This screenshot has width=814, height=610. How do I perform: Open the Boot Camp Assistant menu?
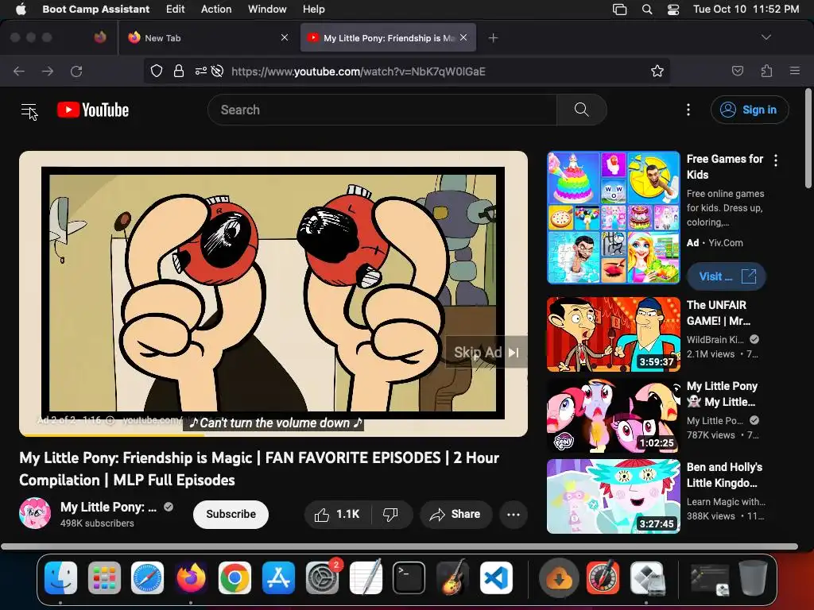[x=95, y=9]
